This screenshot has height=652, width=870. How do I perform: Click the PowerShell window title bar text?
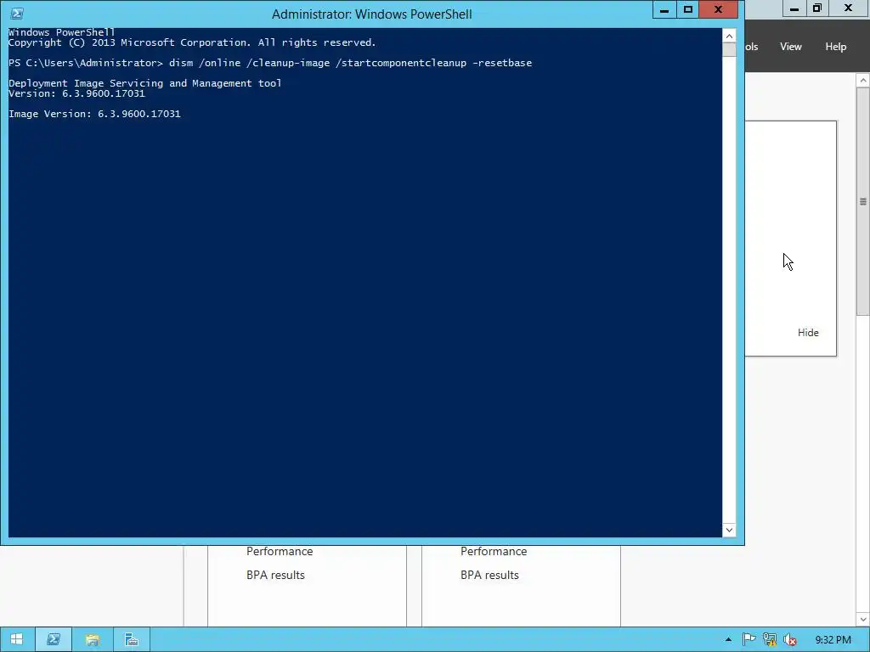click(372, 14)
